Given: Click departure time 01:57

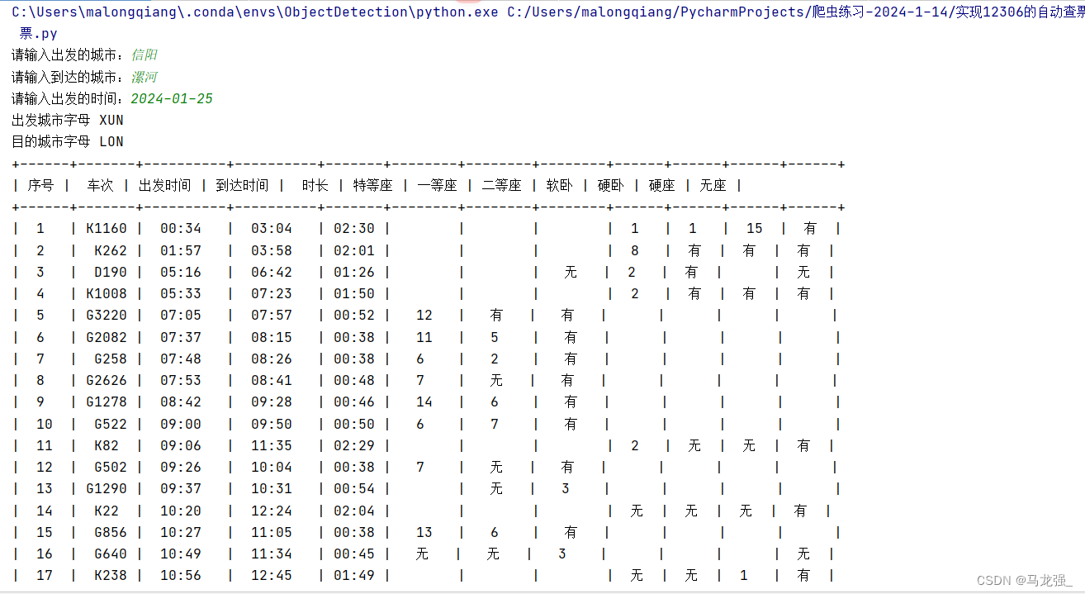Looking at the screenshot, I should [x=181, y=250].
